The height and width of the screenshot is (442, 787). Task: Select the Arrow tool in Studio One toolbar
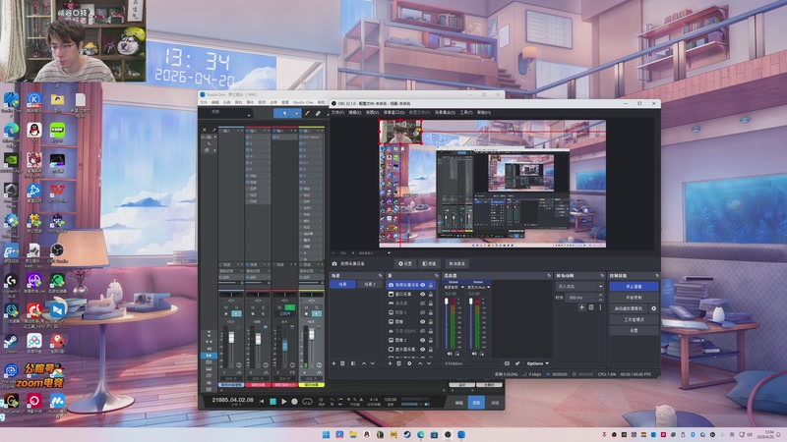tap(284, 114)
